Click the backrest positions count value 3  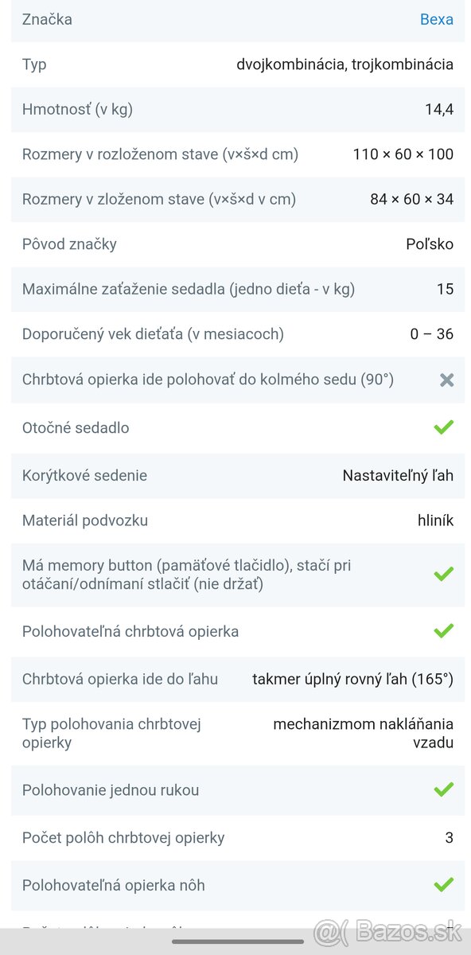(449, 837)
